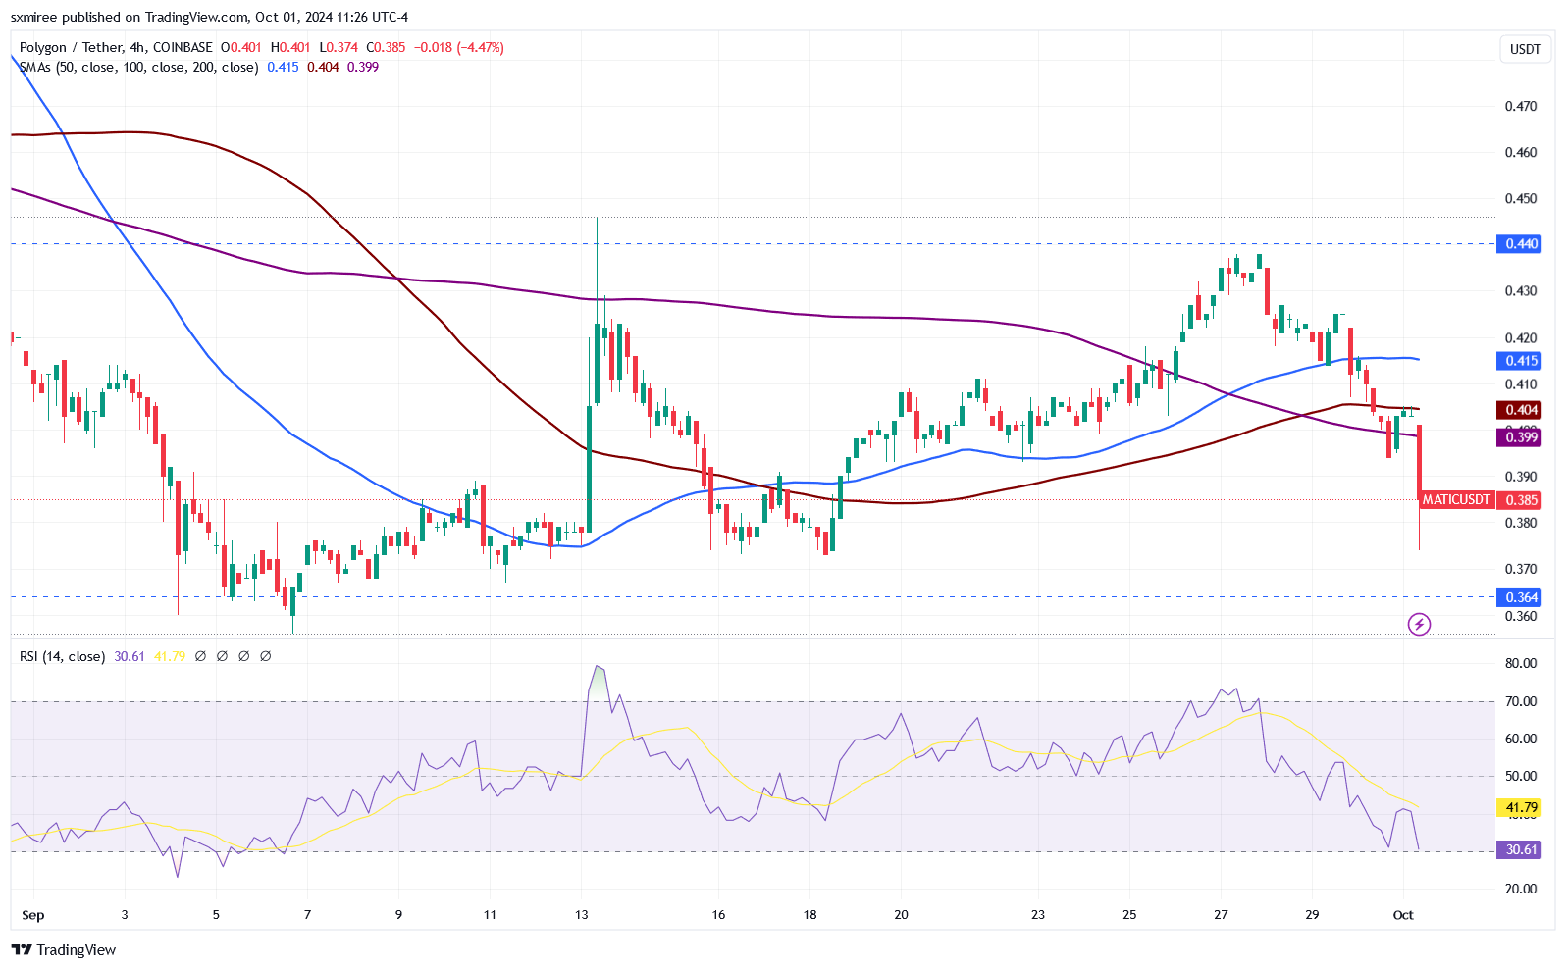This screenshot has width=1566, height=969.
Task: Click the 80.00 RSI scale label
Action: pyautogui.click(x=1521, y=663)
